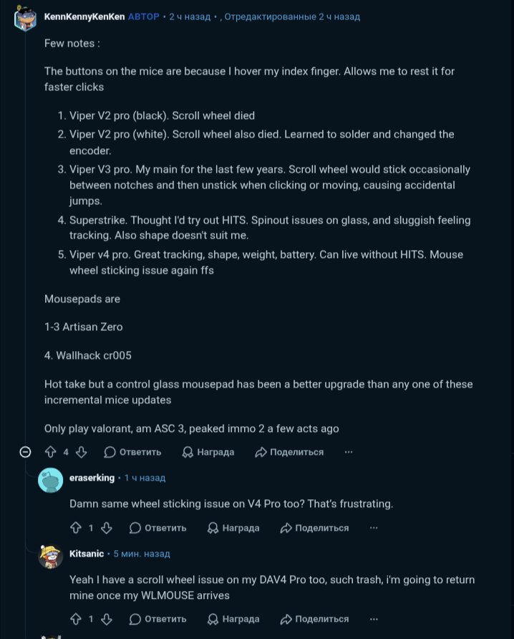The width and height of the screenshot is (514, 639).
Task: Downvote KennKennyKenKen's comment
Action: pos(82,452)
